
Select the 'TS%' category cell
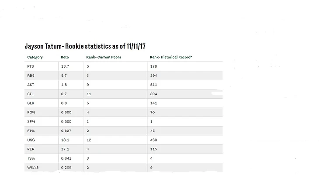[31, 158]
